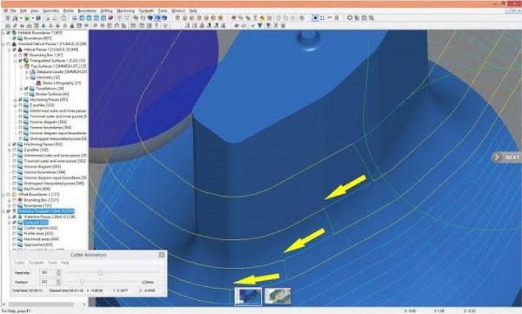
Task: Toggle the Waterline Toolpath 2 checkbox
Action: tap(9, 211)
